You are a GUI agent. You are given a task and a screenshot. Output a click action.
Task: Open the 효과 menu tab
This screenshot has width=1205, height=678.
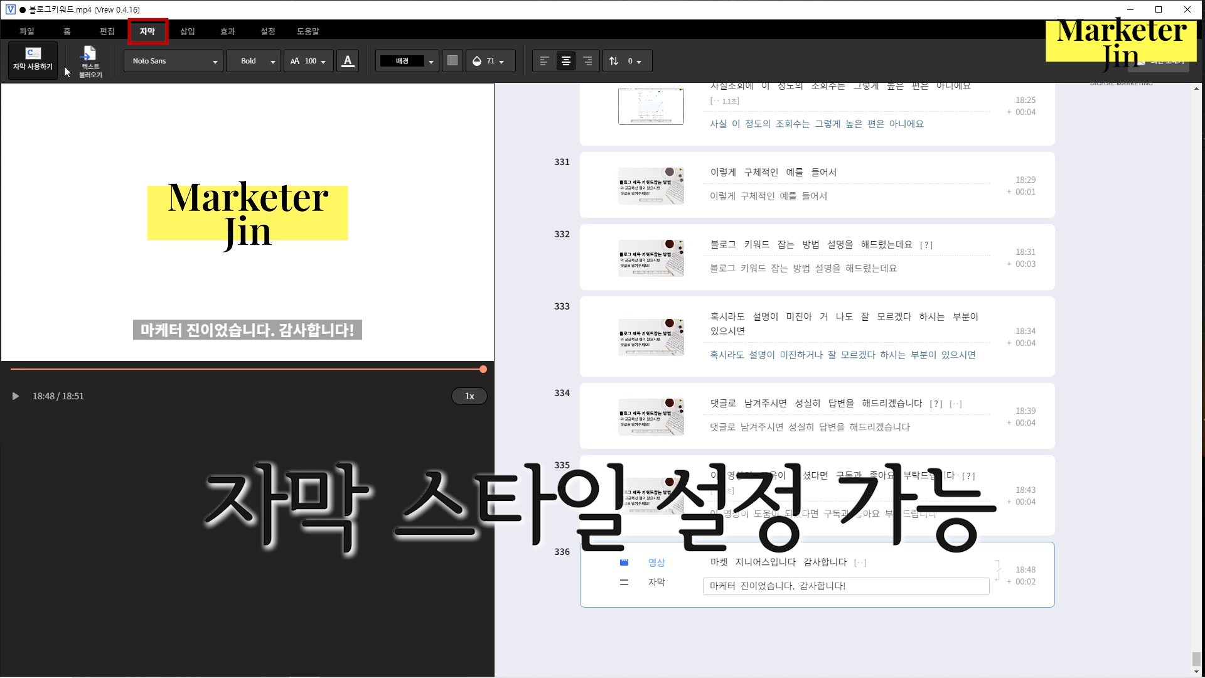pos(227,31)
